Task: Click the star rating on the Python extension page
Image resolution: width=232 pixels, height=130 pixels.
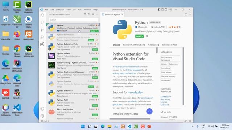Action: 175,27
